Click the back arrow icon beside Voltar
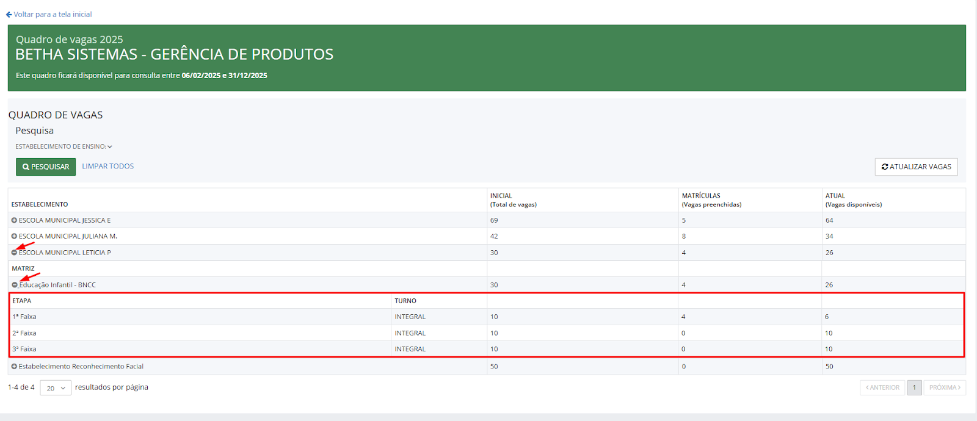 point(9,15)
